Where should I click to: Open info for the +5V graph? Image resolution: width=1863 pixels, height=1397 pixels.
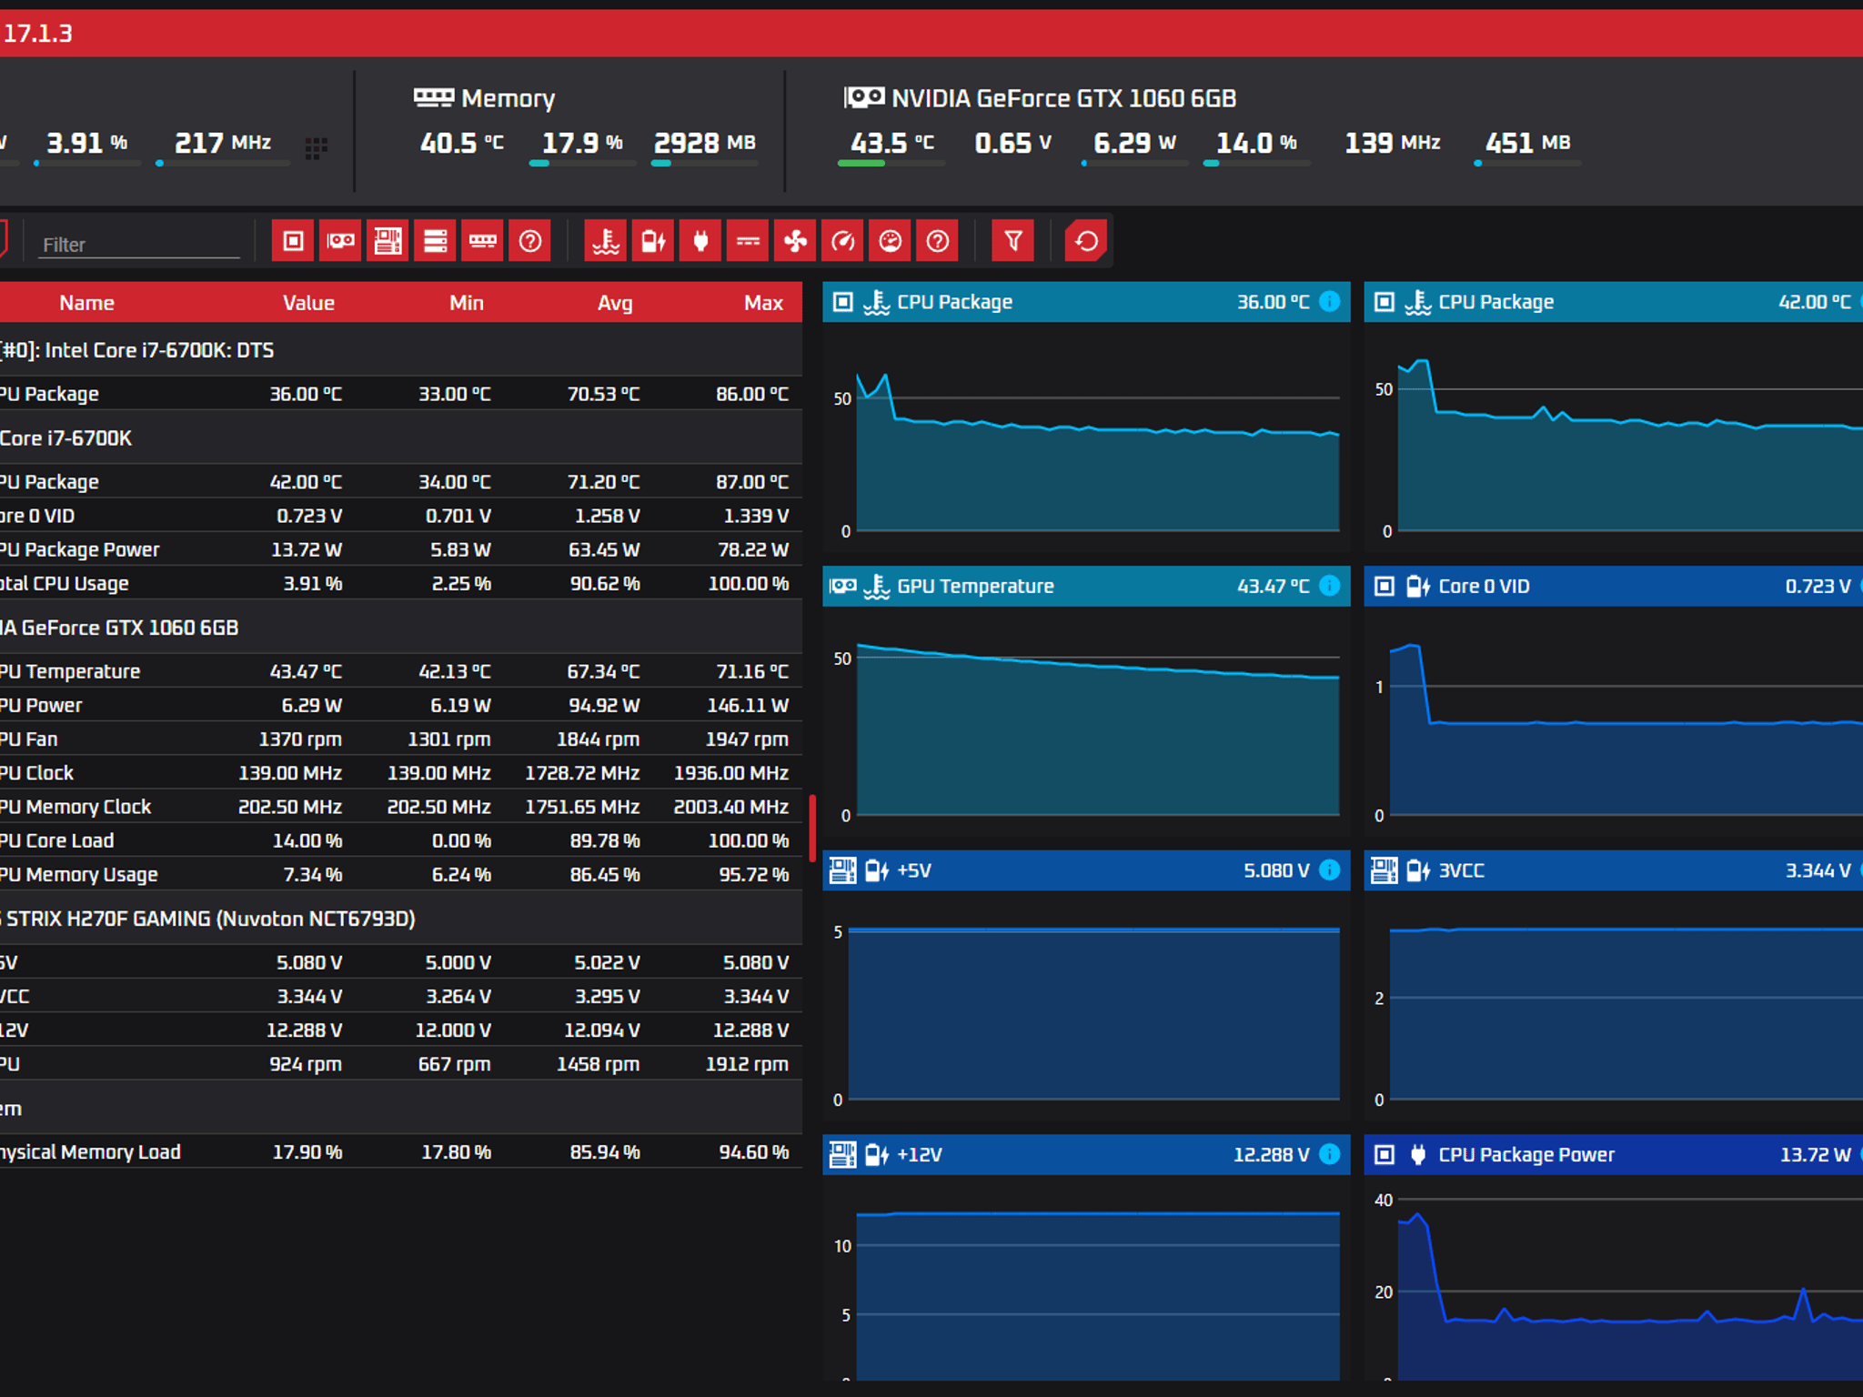[x=1329, y=870]
